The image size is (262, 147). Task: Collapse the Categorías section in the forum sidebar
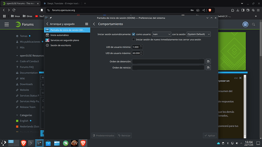click(17, 115)
